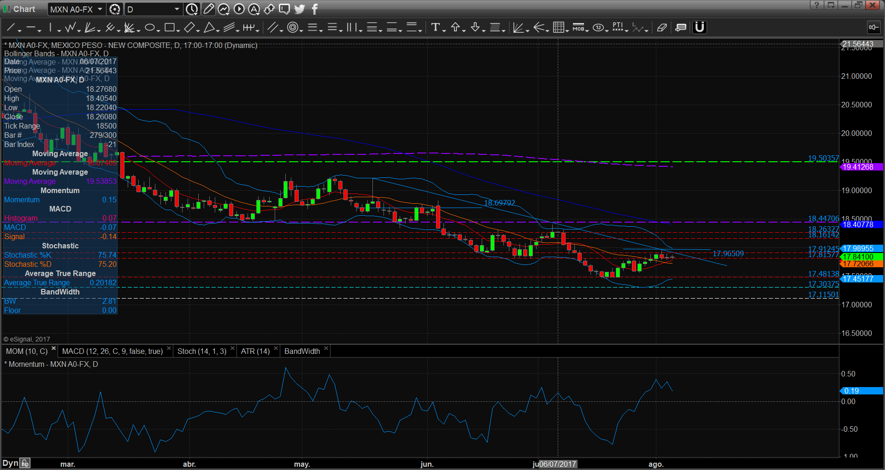Click the up-down arrows trade icon

click(269, 9)
